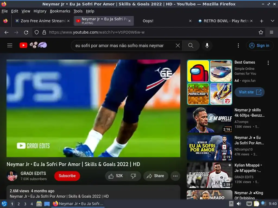Open Firefox View pinned icon

point(5,21)
